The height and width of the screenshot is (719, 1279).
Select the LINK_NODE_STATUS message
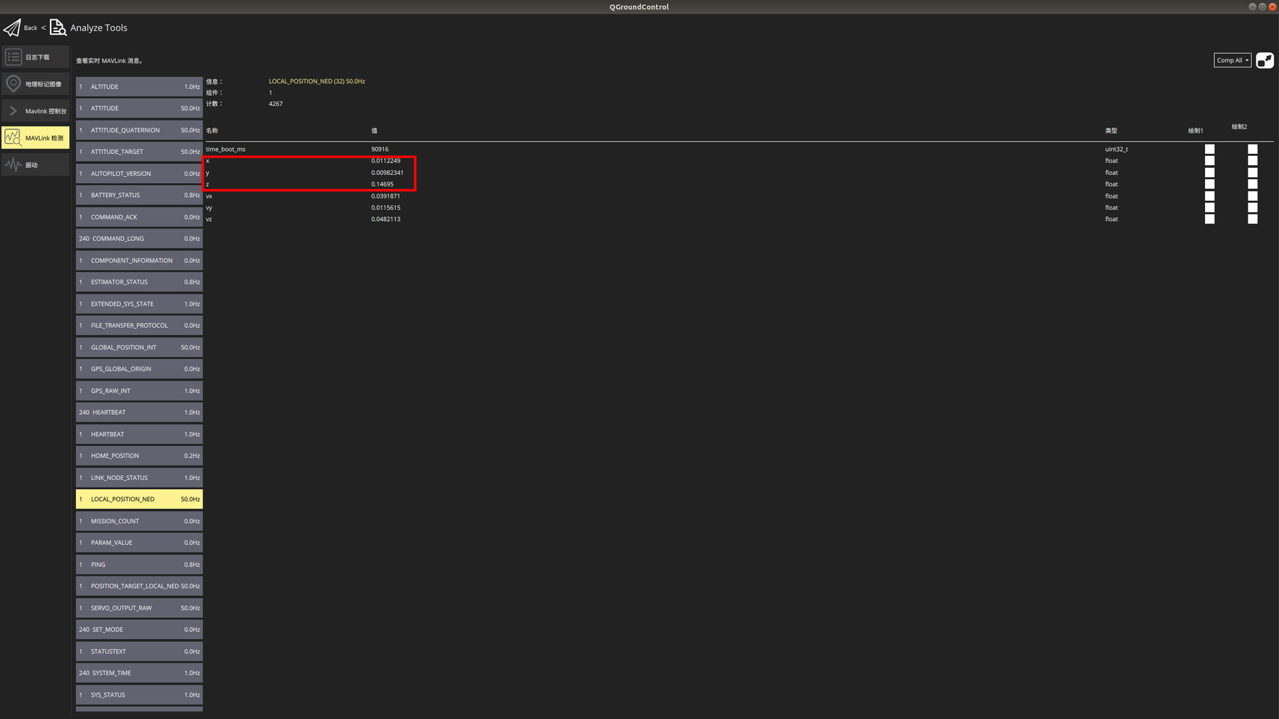(x=139, y=477)
